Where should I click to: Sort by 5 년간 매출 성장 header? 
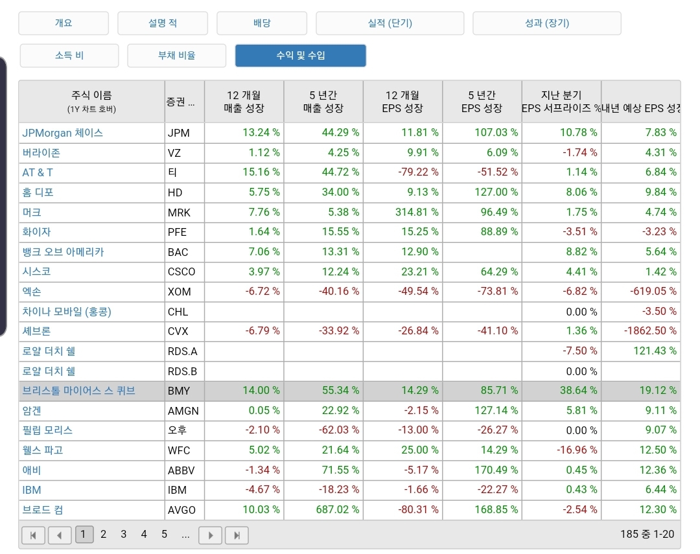pos(323,101)
